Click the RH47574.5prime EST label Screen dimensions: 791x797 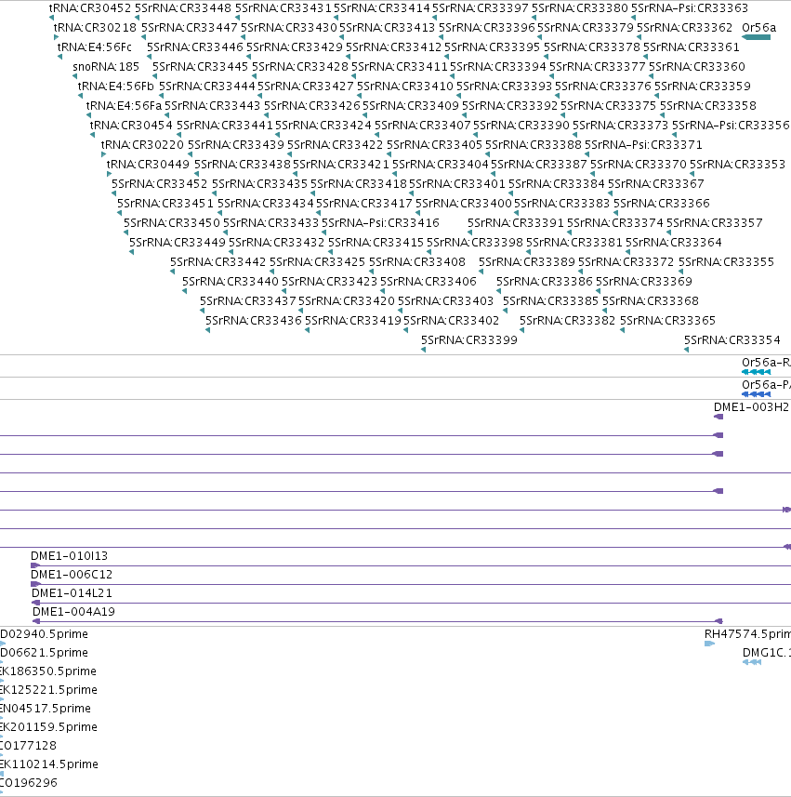point(747,634)
